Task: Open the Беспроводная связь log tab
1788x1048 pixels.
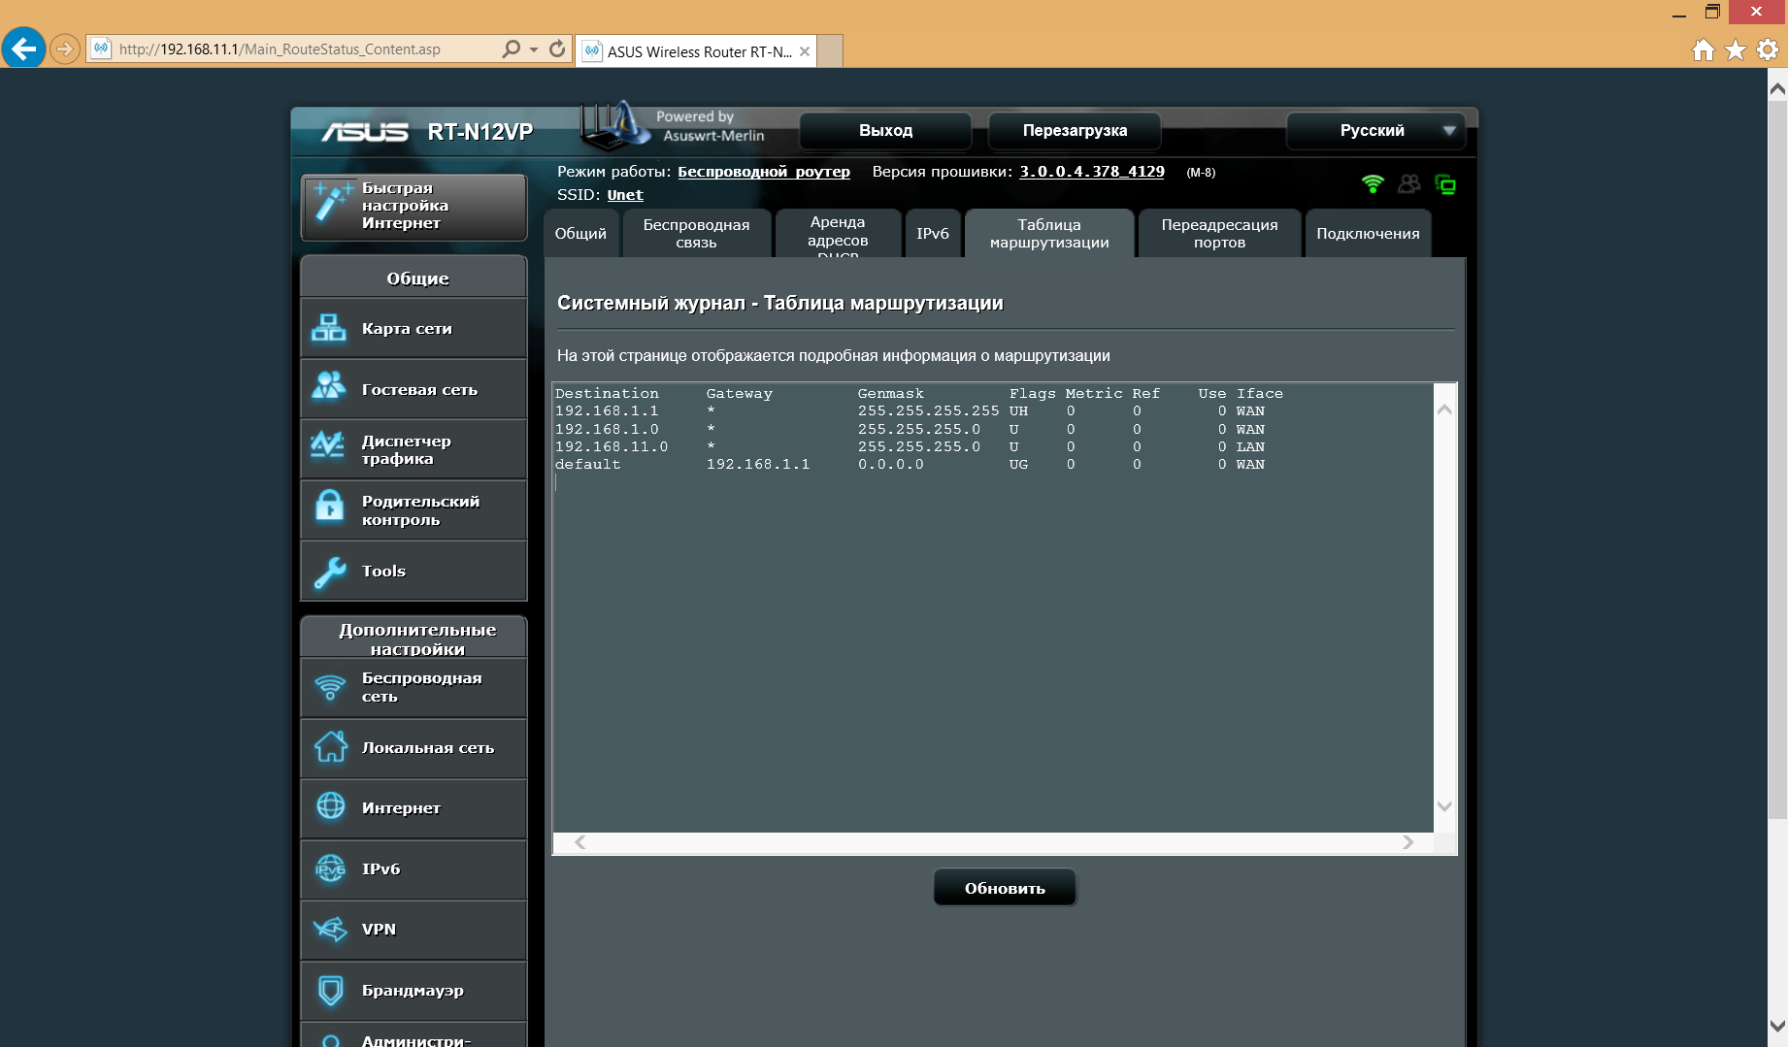Action: click(x=696, y=234)
